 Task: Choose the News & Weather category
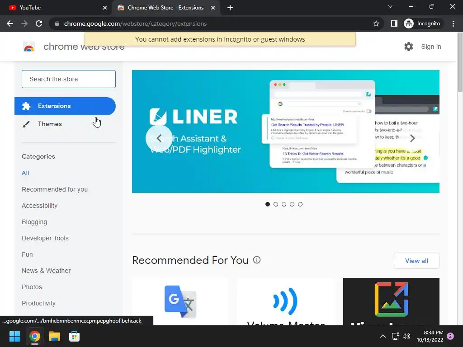[x=46, y=271]
